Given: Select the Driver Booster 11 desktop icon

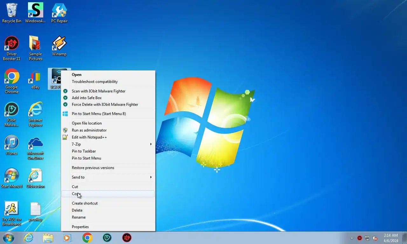Looking at the screenshot, I should click(x=12, y=48).
